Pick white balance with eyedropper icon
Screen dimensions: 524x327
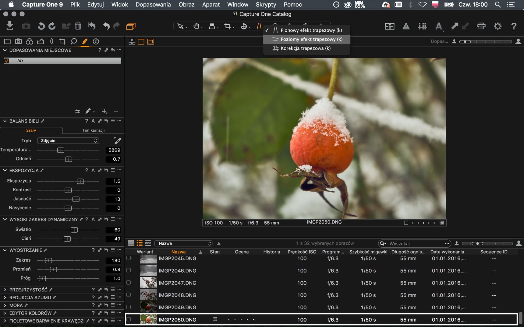point(118,141)
